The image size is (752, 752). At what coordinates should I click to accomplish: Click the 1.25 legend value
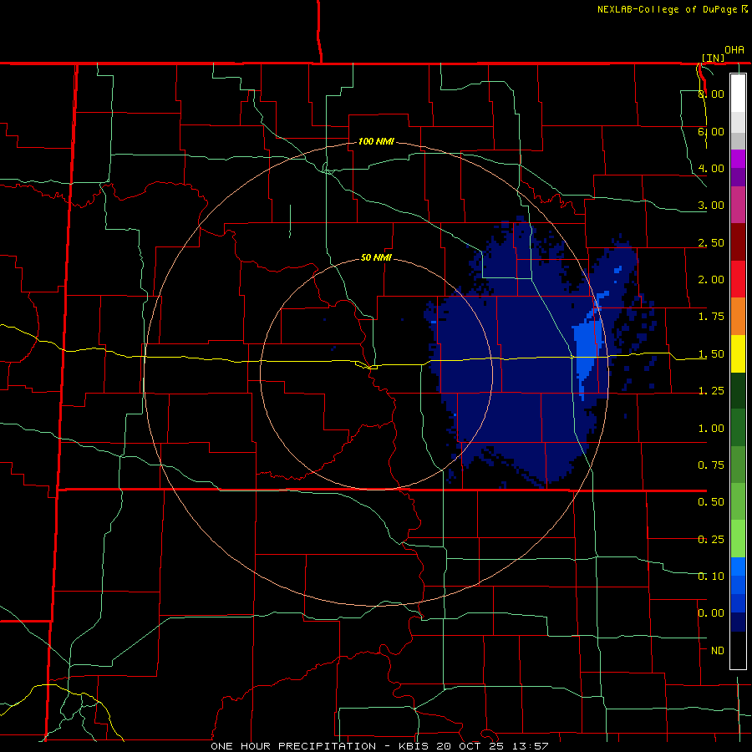click(711, 391)
